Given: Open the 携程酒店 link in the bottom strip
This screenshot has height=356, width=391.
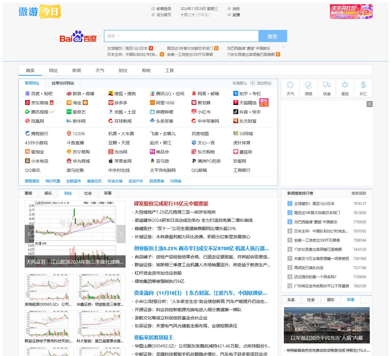Looking at the screenshot, I should pyautogui.click(x=32, y=181).
